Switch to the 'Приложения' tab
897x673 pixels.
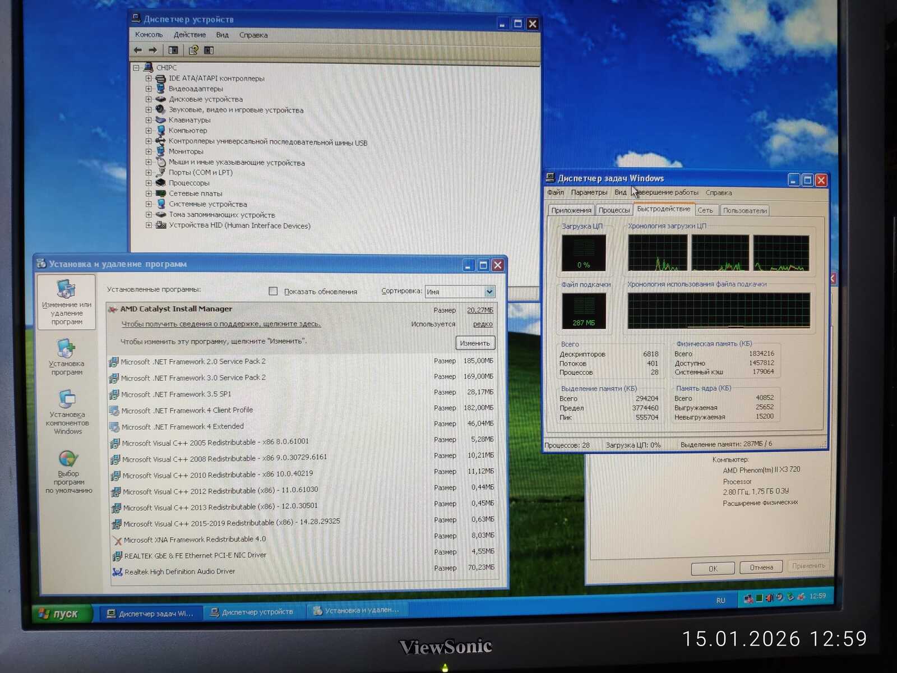point(571,210)
